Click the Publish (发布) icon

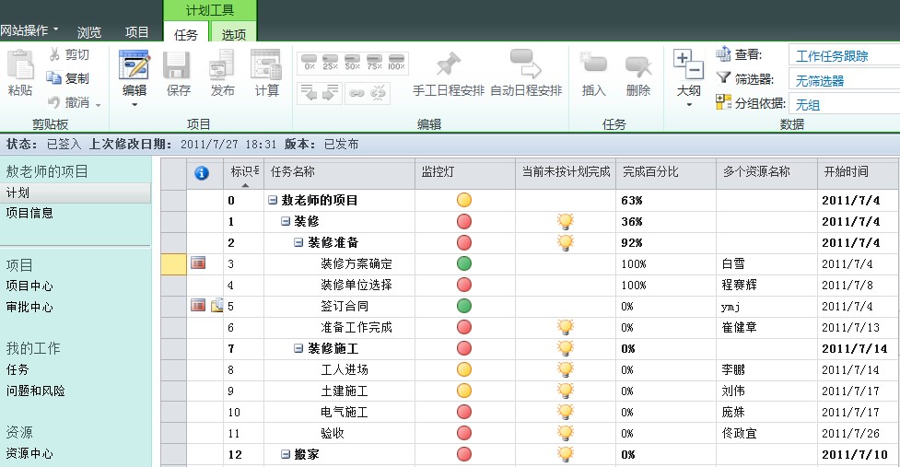coord(222,67)
